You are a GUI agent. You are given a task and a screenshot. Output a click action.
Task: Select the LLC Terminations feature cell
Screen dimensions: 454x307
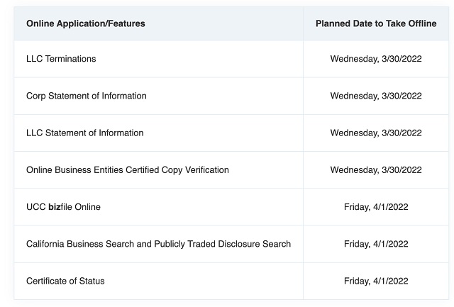(x=61, y=59)
